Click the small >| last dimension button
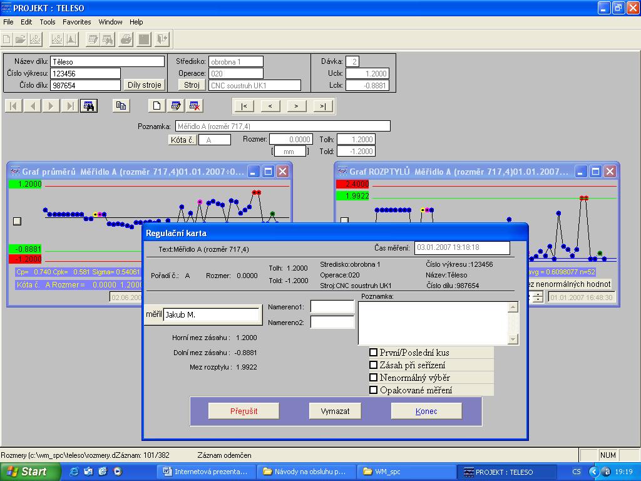Viewport: 641px width, 481px height. click(x=323, y=106)
